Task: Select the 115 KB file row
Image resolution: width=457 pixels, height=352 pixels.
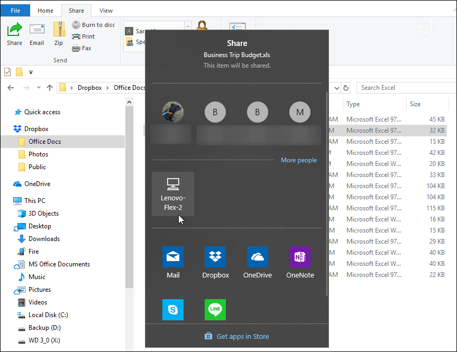Action: (388, 208)
